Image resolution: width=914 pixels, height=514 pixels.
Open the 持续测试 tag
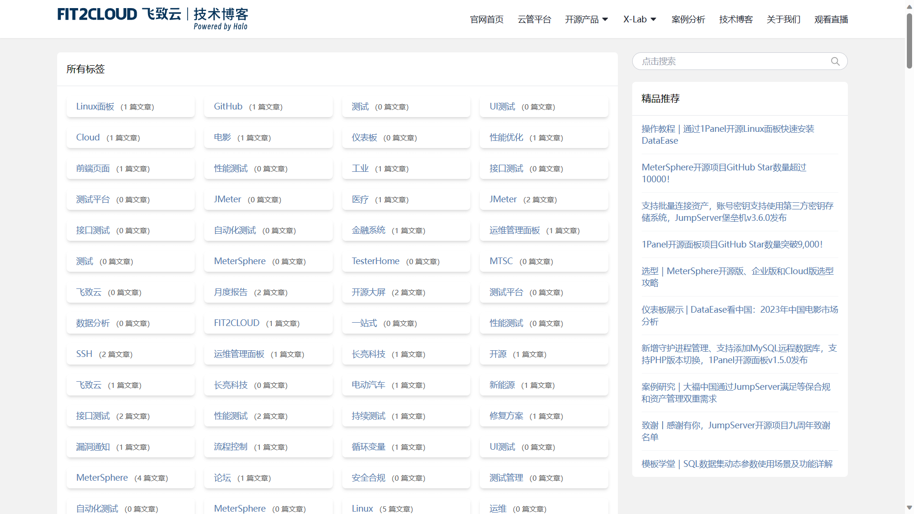click(x=368, y=416)
